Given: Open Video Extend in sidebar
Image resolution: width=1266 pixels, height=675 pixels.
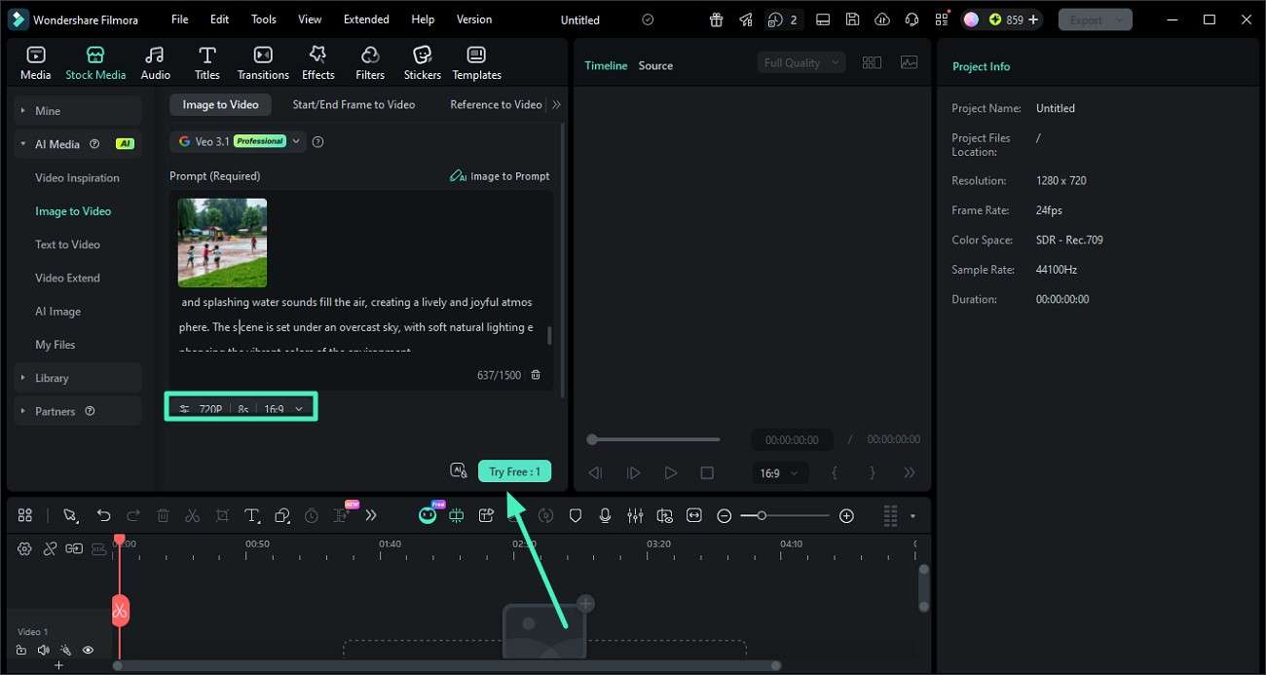Looking at the screenshot, I should [67, 278].
